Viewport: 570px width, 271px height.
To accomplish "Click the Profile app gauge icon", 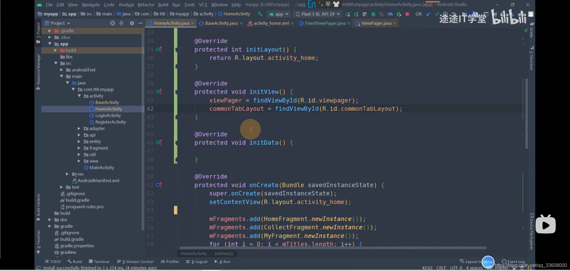I will click(390, 14).
